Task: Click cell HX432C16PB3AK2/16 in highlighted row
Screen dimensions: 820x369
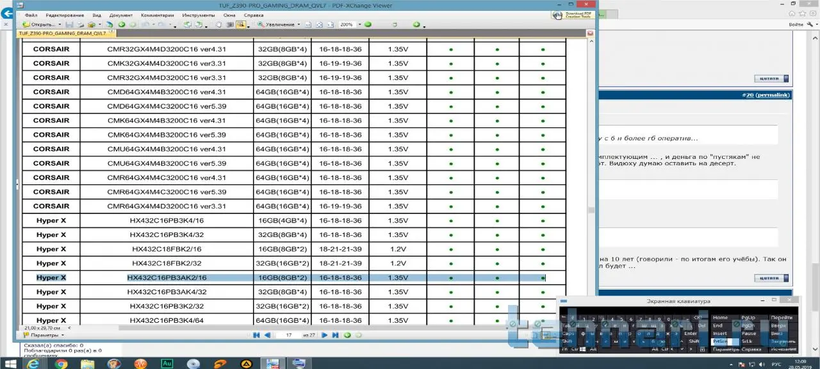Action: tap(167, 278)
